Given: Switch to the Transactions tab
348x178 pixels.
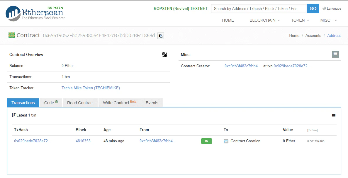Looking at the screenshot, I should point(23,103).
